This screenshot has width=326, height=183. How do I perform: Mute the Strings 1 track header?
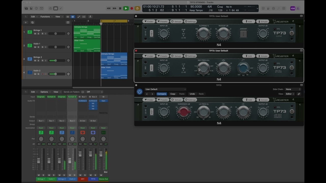click(x=35, y=34)
